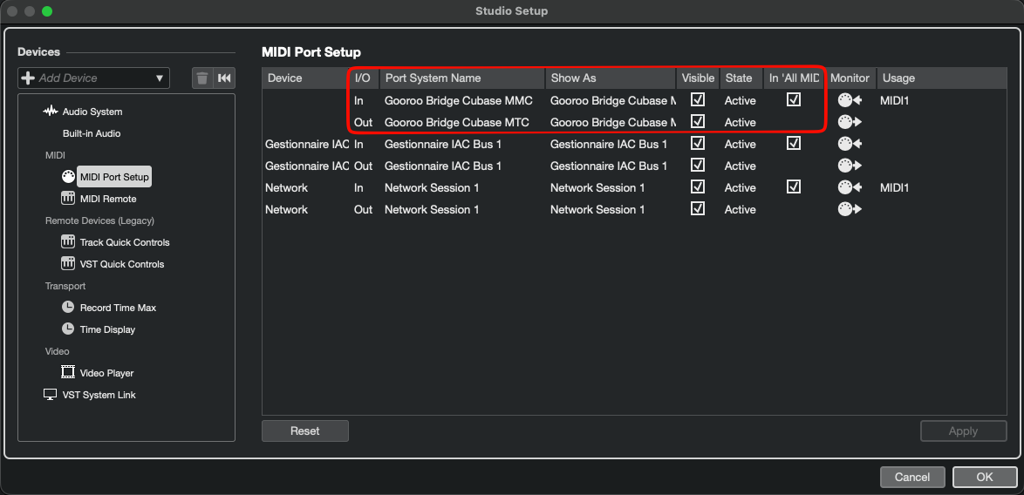This screenshot has width=1024, height=495.
Task: Click the Record Time Max clock icon
Action: point(68,307)
